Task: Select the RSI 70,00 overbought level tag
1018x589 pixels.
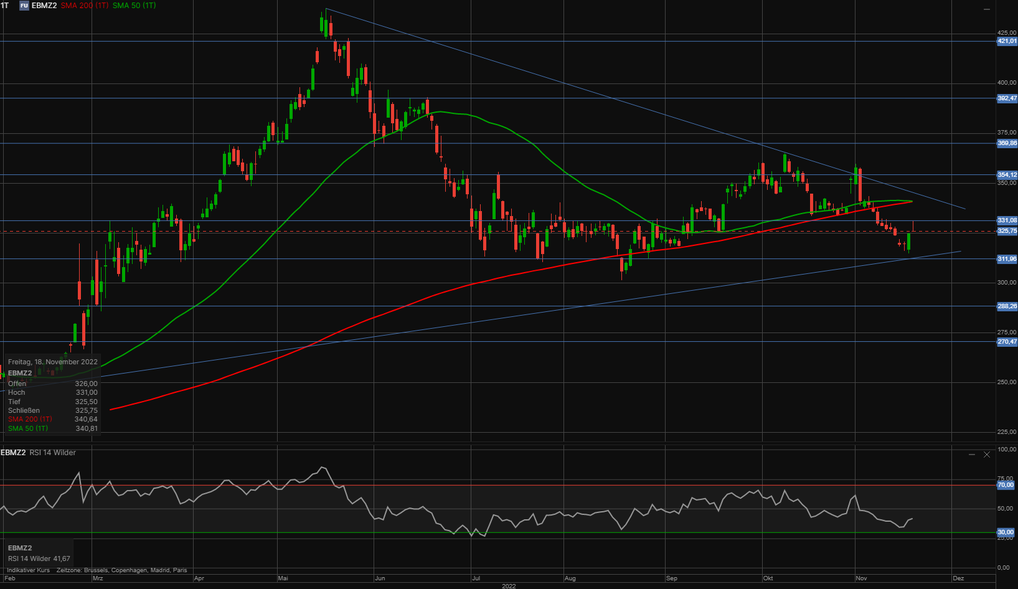Action: coord(1006,485)
